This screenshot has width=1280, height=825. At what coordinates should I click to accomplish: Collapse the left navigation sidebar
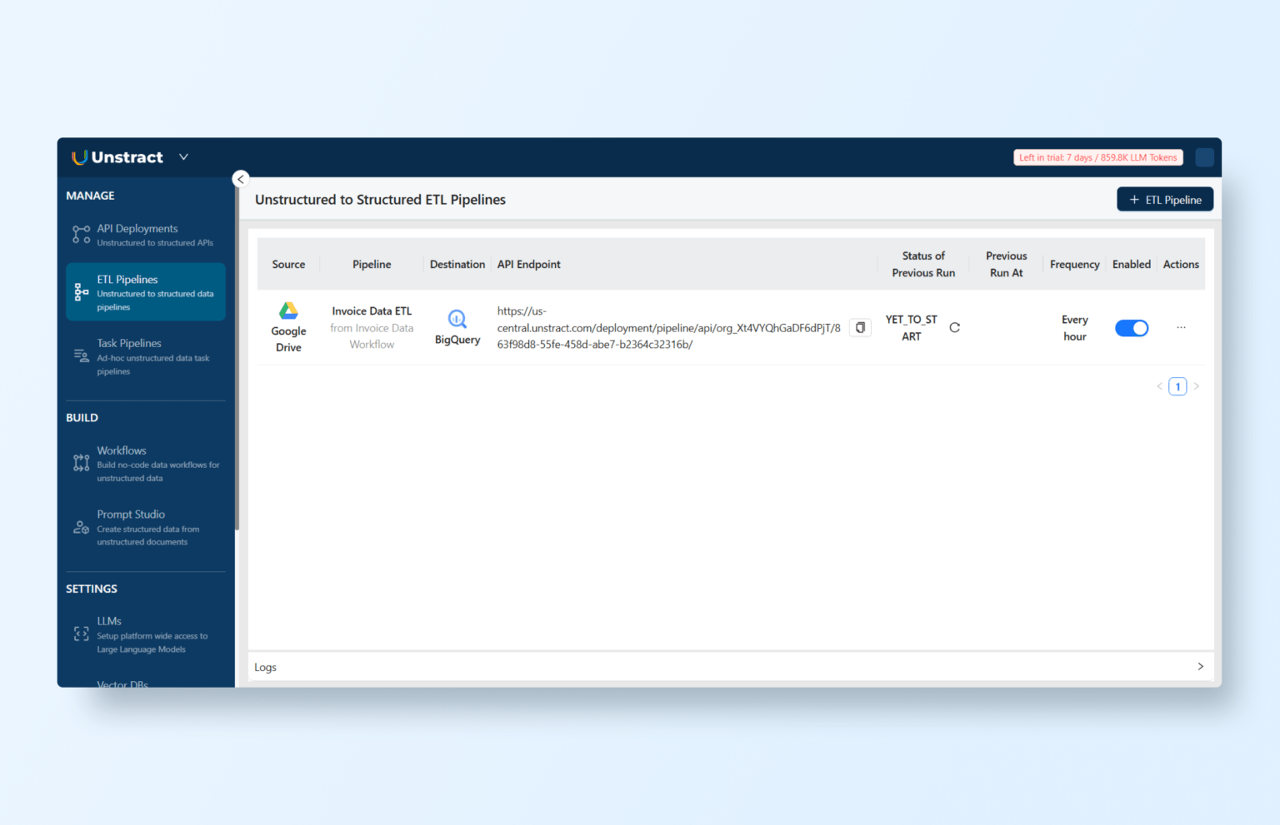coord(240,178)
